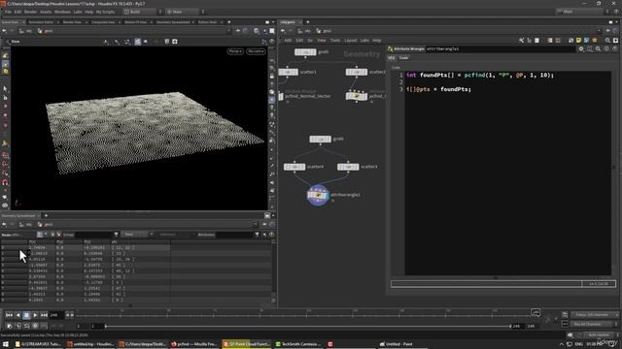Click the end frame marker on timeline

pyautogui.click(x=536, y=312)
